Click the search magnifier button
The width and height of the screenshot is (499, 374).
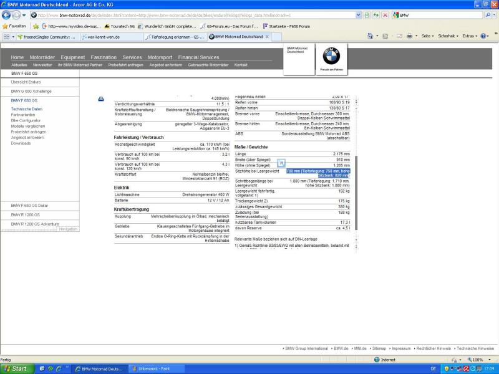point(487,15)
